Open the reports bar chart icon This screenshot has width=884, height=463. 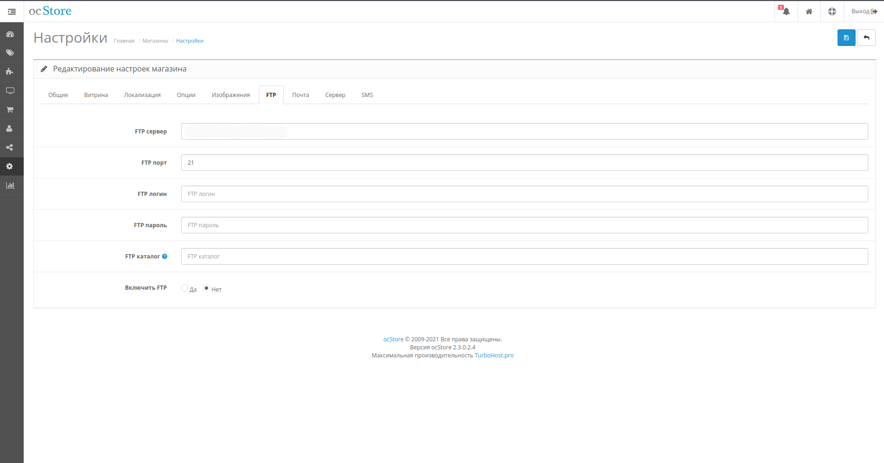[10, 185]
